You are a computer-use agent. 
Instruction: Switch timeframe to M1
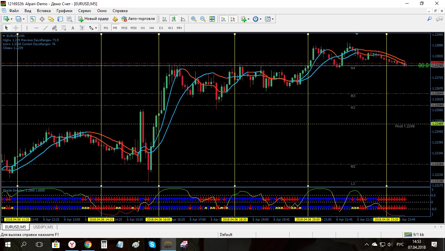(x=106, y=28)
